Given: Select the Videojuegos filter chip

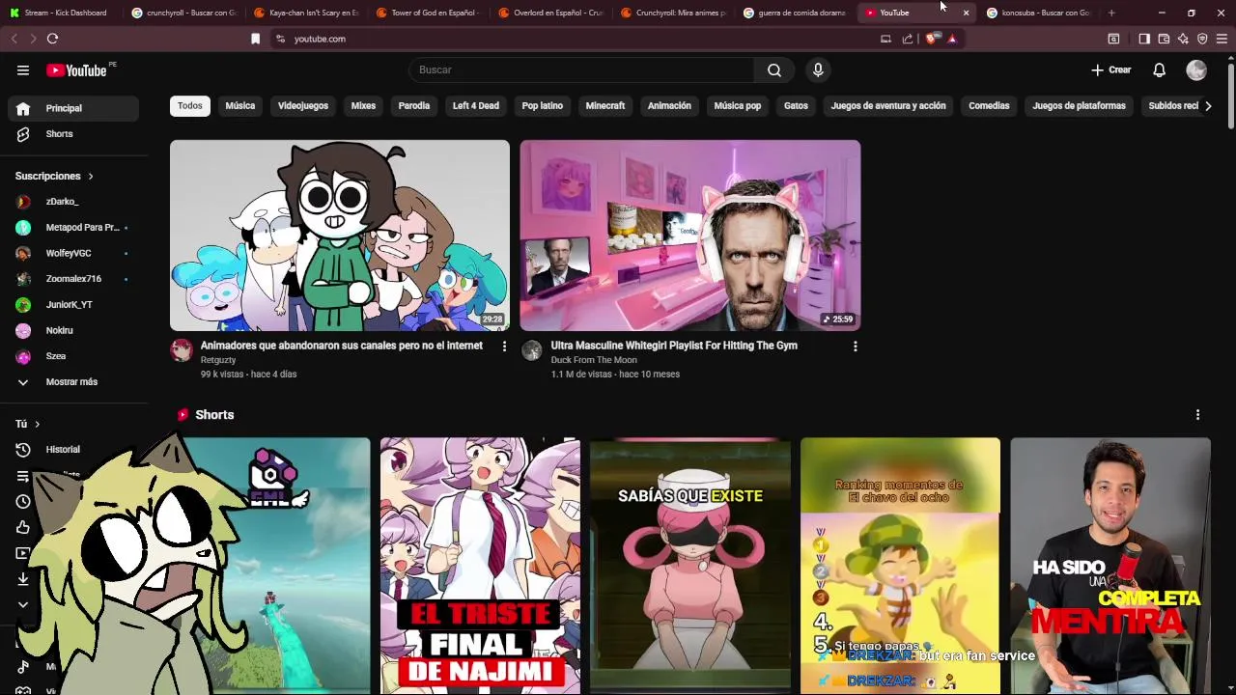Looking at the screenshot, I should coord(303,106).
